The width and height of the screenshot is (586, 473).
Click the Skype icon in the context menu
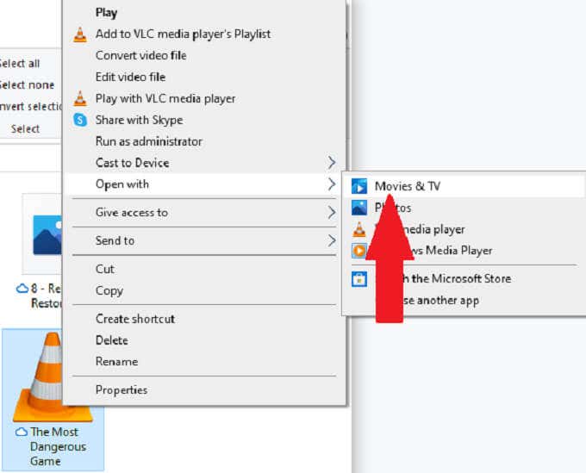coord(80,120)
